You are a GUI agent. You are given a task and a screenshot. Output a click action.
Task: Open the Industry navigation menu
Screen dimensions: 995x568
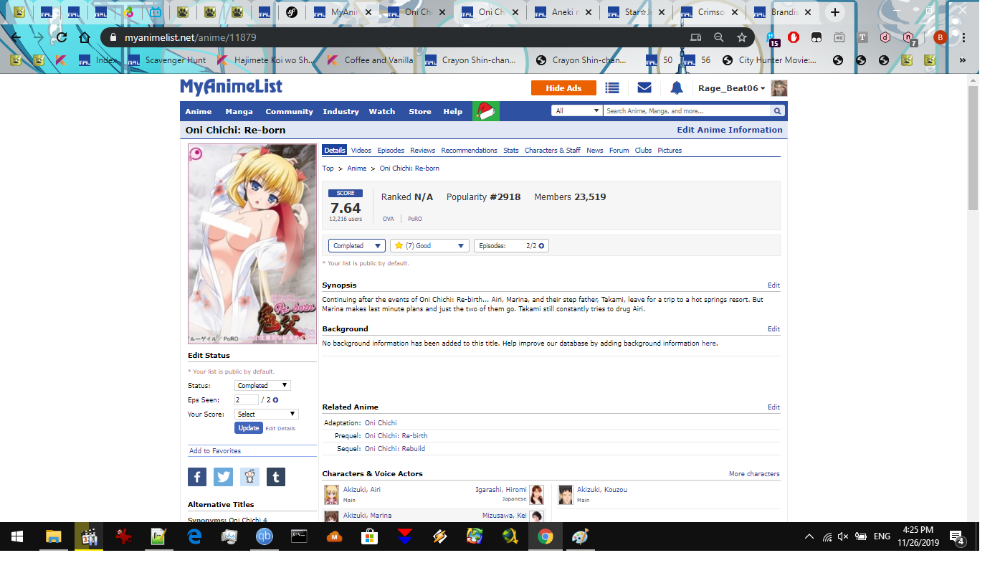[341, 111]
